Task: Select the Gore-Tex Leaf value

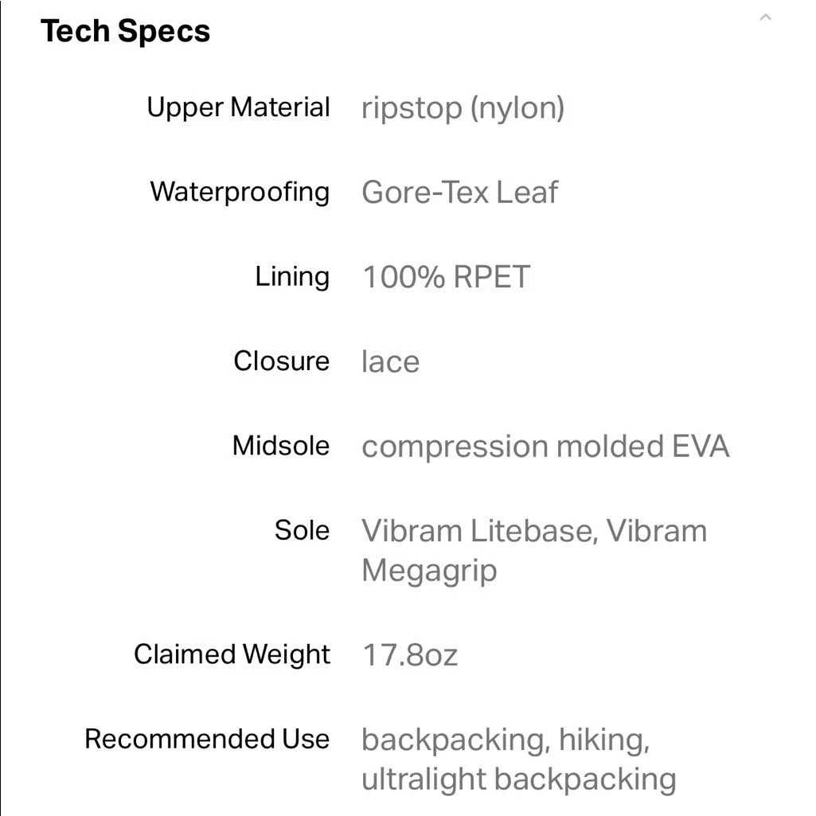Action: point(460,193)
